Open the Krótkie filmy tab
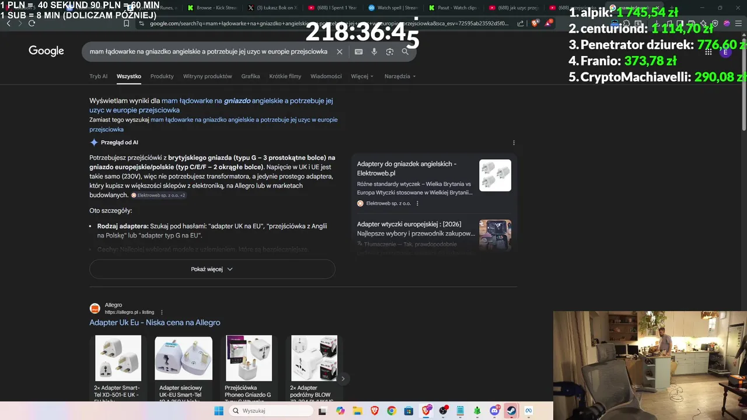Image resolution: width=747 pixels, height=420 pixels. [x=285, y=76]
